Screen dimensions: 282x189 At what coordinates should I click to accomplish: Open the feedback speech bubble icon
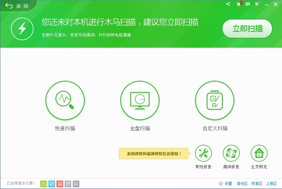(248, 4)
